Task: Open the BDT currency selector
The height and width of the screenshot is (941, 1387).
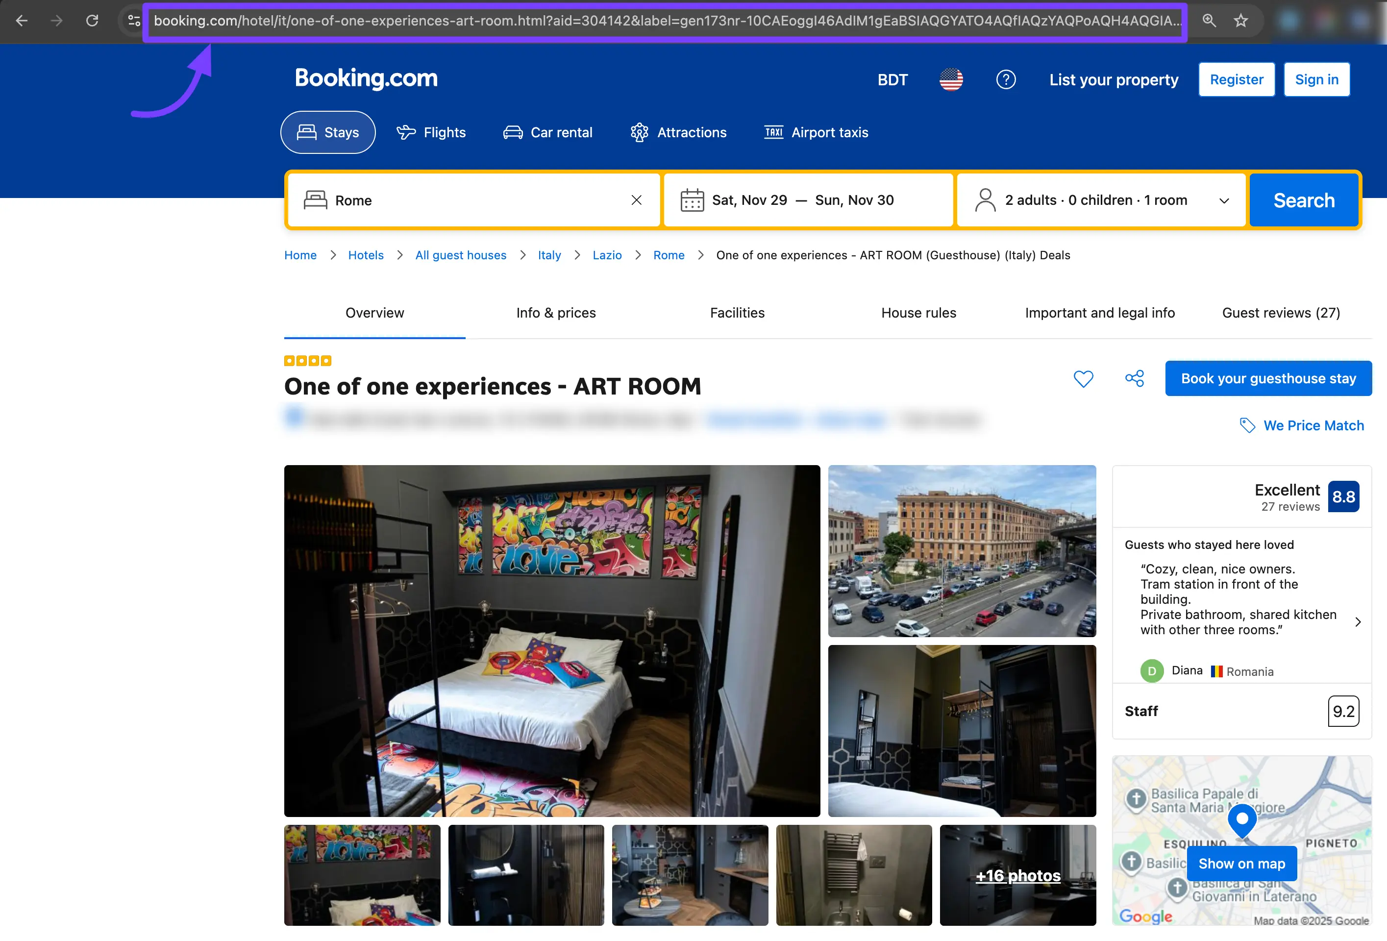Action: click(892, 79)
